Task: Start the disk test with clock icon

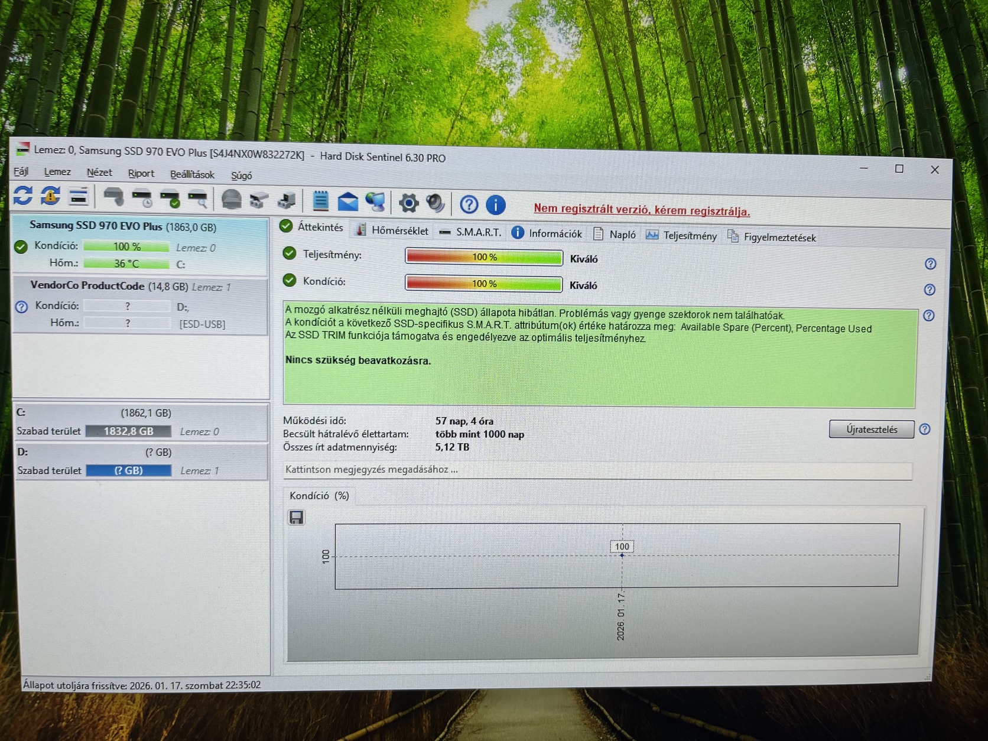Action: (x=142, y=198)
